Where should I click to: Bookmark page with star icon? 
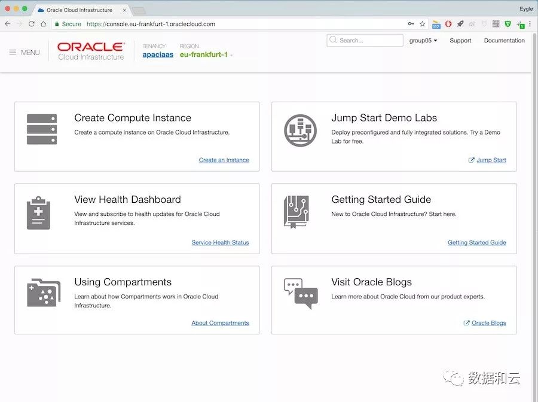coord(423,24)
